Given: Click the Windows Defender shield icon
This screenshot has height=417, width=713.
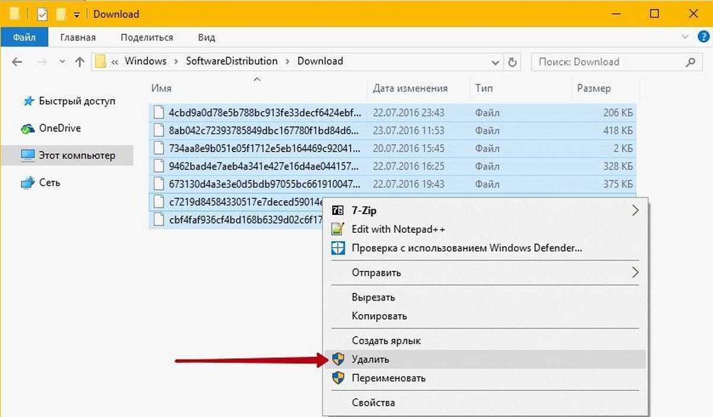Looking at the screenshot, I should [x=337, y=248].
